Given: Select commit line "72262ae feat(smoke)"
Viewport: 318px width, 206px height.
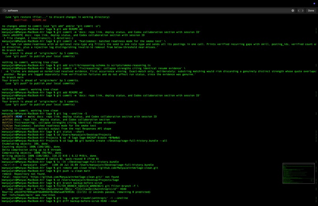Looking at the screenshot, I should click(x=49, y=126).
